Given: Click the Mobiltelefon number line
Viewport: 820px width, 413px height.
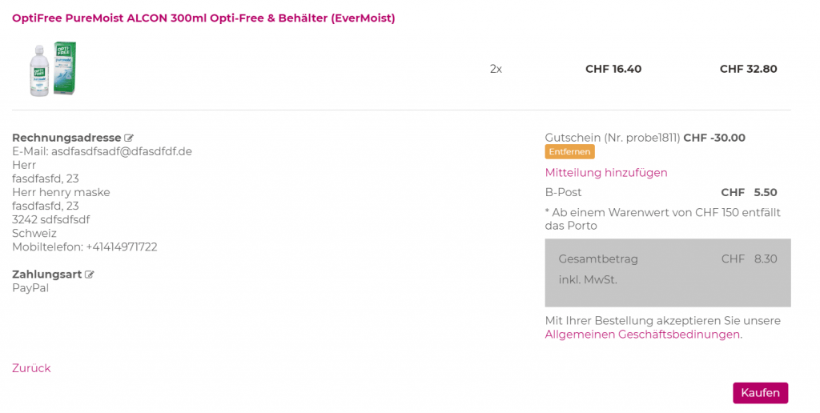Looking at the screenshot, I should click(84, 247).
